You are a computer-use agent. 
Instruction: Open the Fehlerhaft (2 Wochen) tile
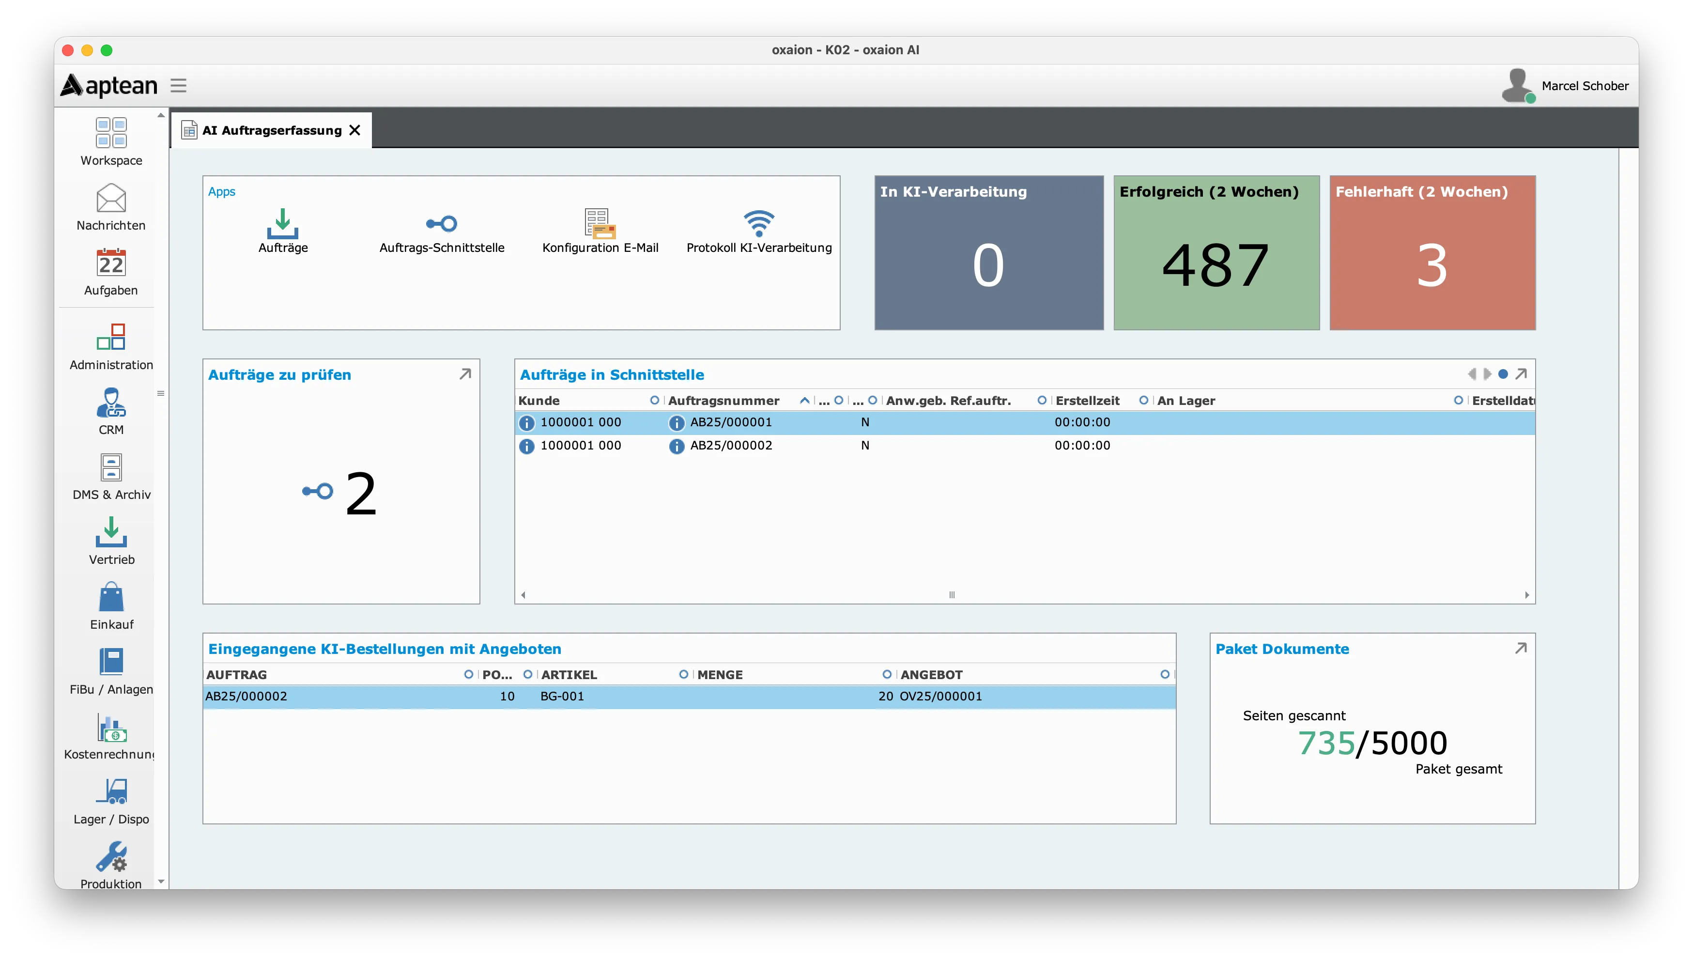[1431, 253]
